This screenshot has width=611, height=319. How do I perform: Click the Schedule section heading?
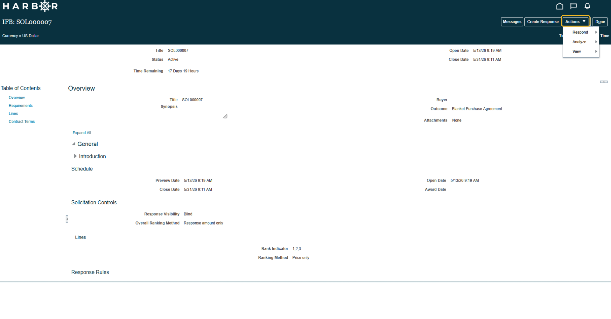tap(82, 169)
